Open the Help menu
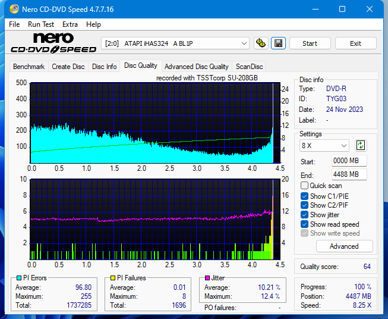388x319 pixels. [93, 24]
